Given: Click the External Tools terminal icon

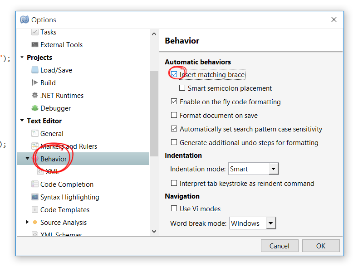Looking at the screenshot, I should point(35,44).
